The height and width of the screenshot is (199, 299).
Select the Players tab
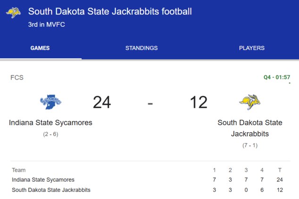point(251,48)
